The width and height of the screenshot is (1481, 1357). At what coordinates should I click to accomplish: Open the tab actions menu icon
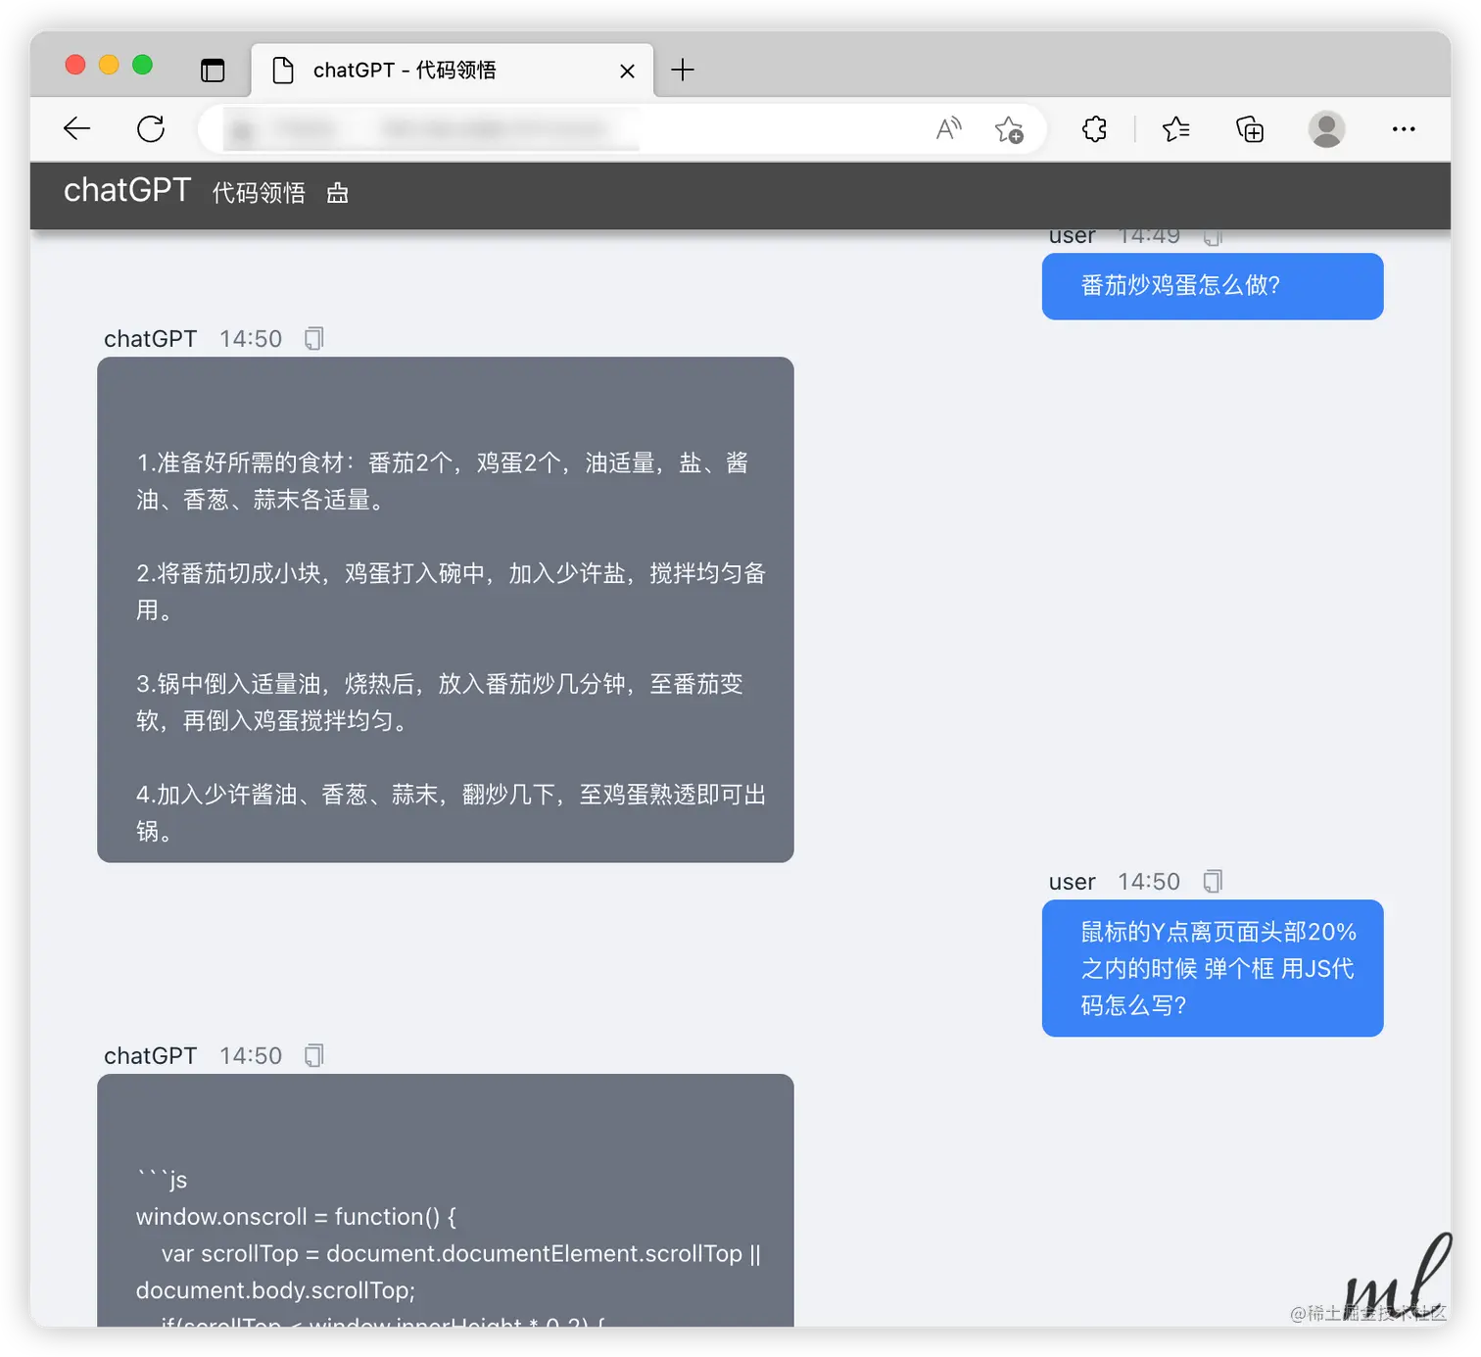(x=213, y=70)
